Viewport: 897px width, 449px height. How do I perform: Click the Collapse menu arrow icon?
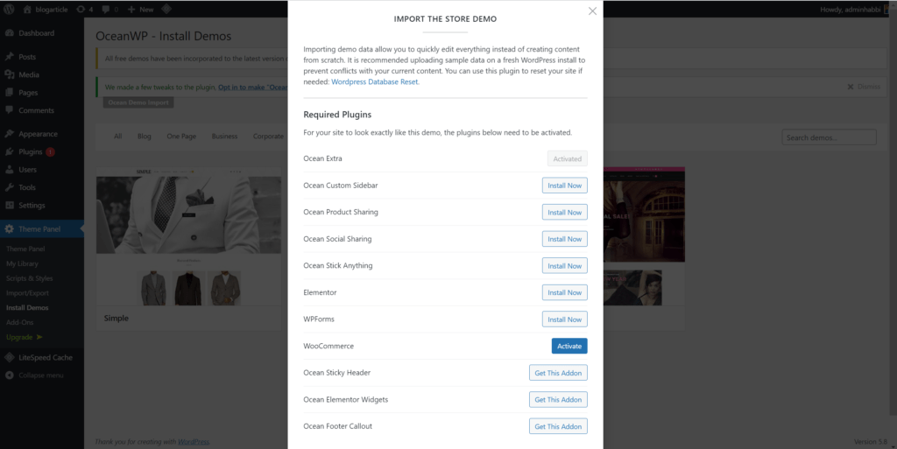(x=9, y=375)
